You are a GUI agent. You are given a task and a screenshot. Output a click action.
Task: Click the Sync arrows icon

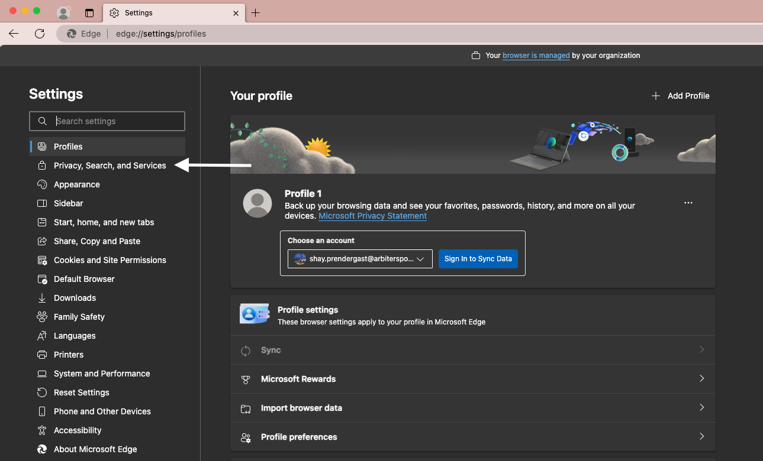click(x=246, y=350)
